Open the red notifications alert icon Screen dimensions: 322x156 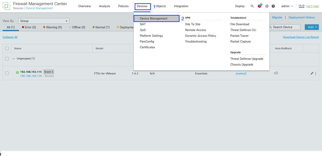tap(260, 6)
